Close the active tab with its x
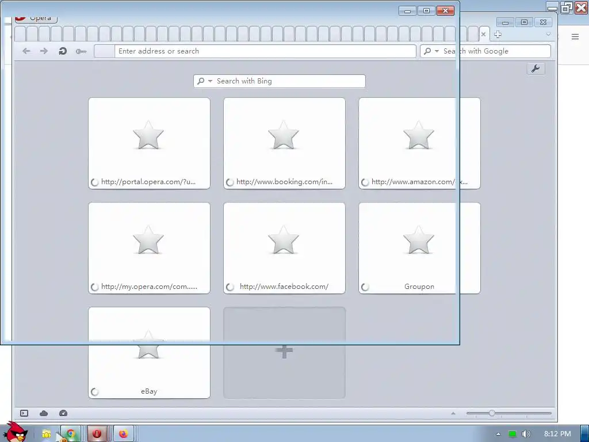Screen dimensions: 589x442 (483, 34)
